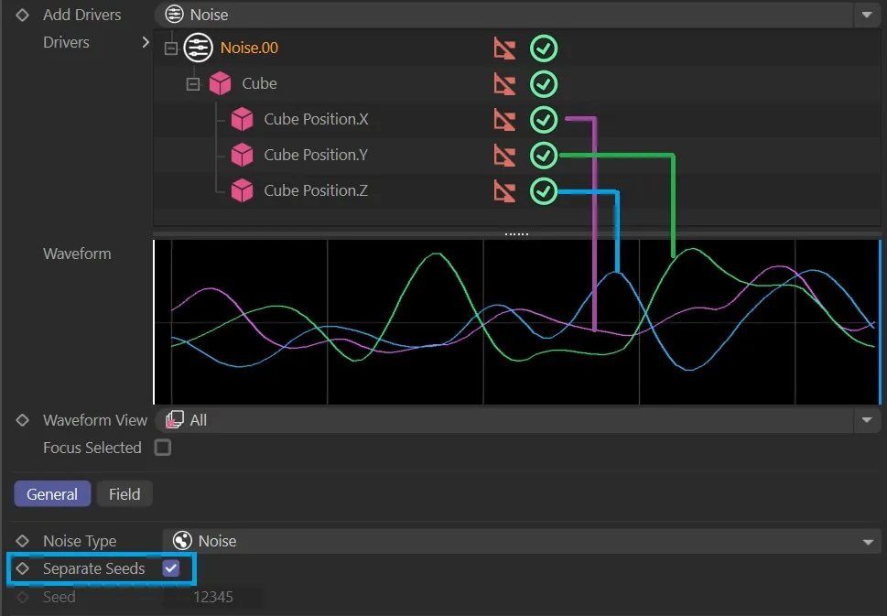The width and height of the screenshot is (887, 616).
Task: Click the Cube Position.X cube icon
Action: coord(242,120)
